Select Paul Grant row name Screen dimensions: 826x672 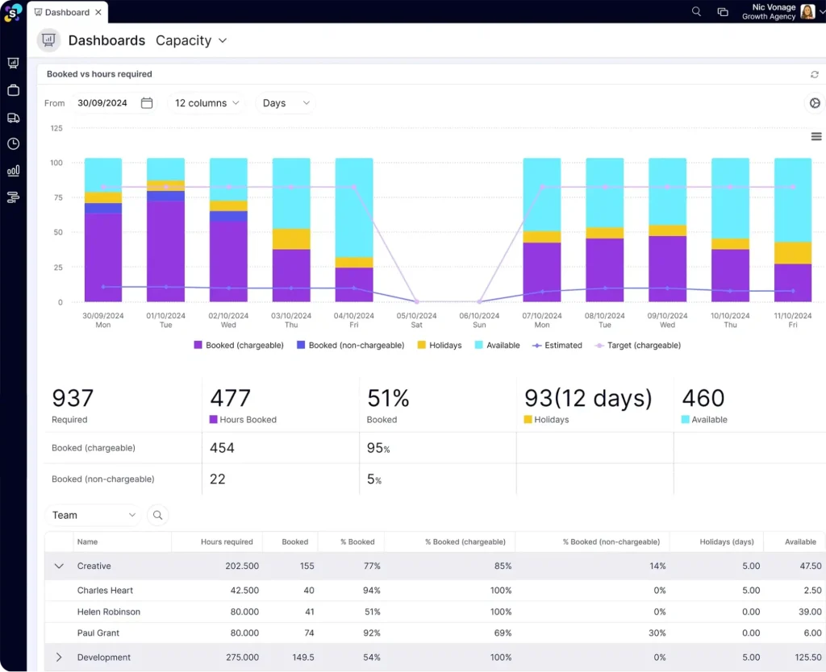(98, 633)
